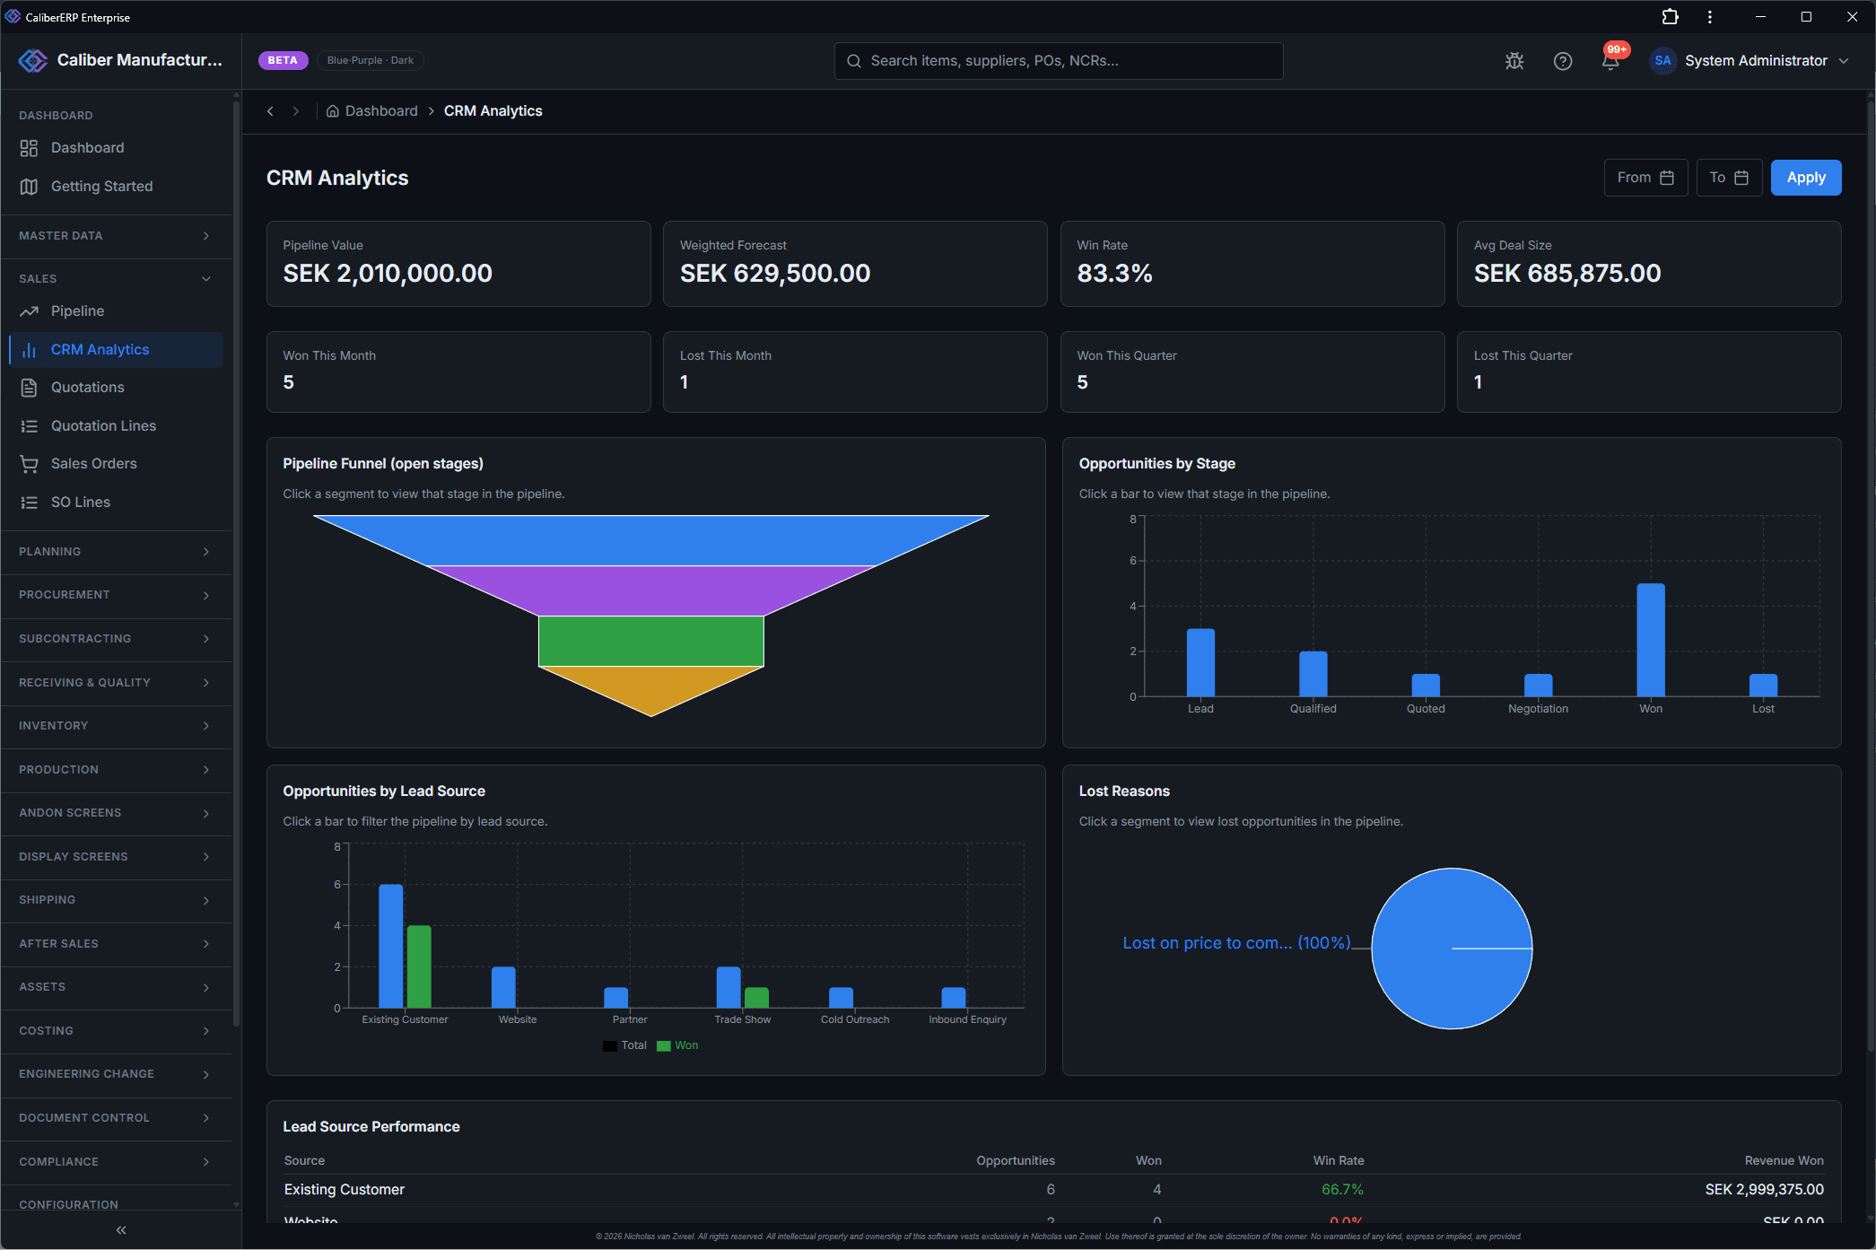Image resolution: width=1876 pixels, height=1250 pixels.
Task: Expand the Procurement section
Action: click(116, 595)
